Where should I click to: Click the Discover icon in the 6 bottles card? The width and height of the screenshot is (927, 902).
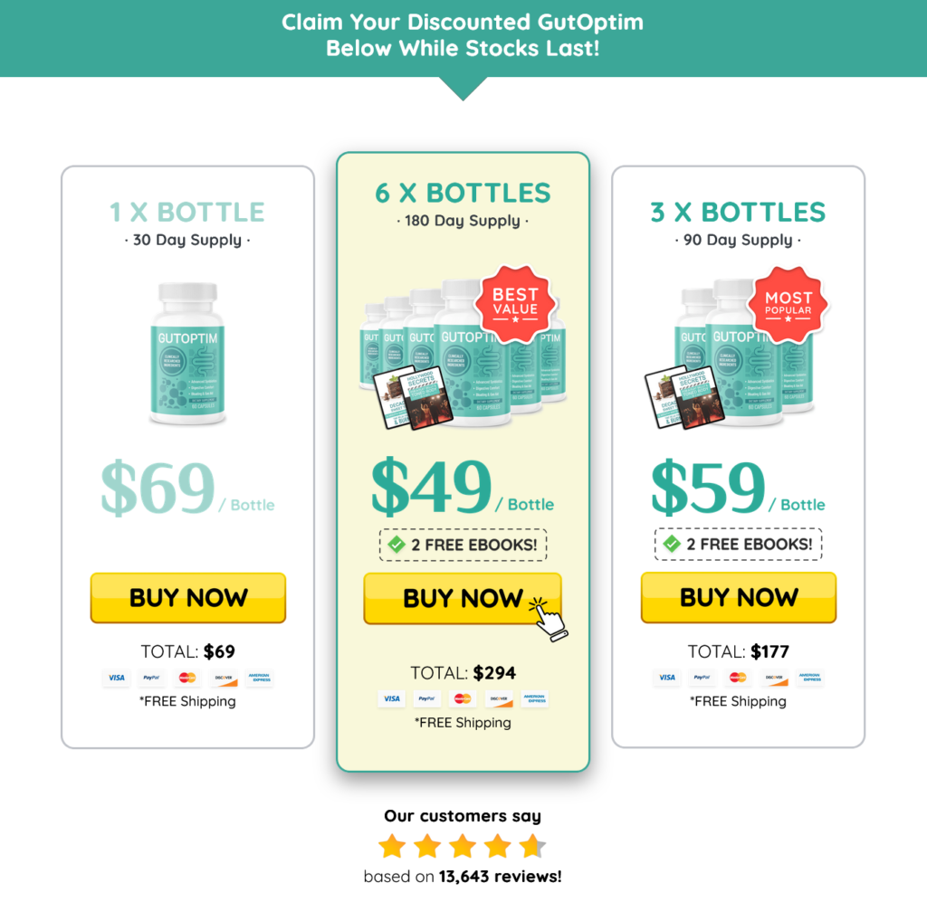(x=499, y=698)
